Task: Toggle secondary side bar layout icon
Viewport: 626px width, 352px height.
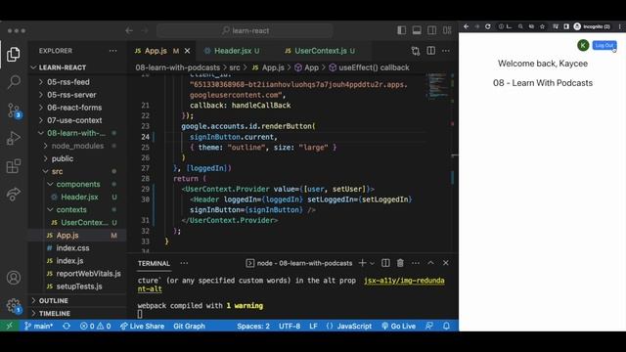Action: tap(432, 30)
